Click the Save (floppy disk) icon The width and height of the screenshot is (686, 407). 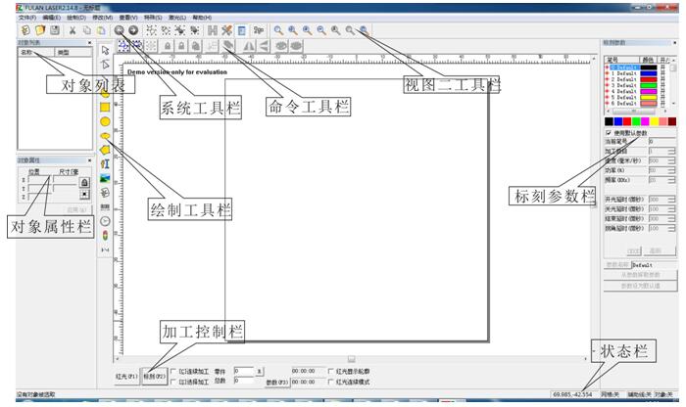click(x=56, y=31)
